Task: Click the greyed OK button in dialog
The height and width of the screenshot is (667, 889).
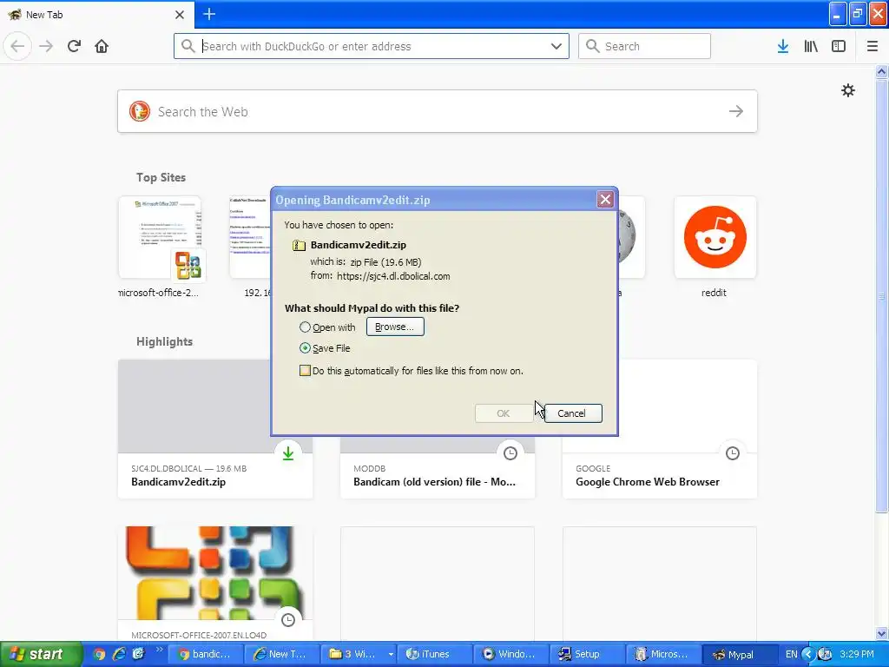Action: point(504,413)
